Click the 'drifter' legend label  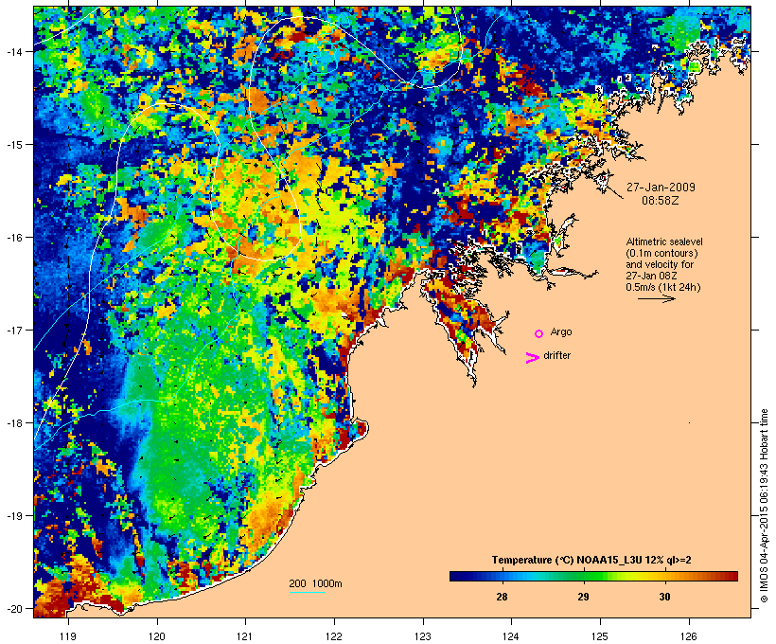pos(556,355)
